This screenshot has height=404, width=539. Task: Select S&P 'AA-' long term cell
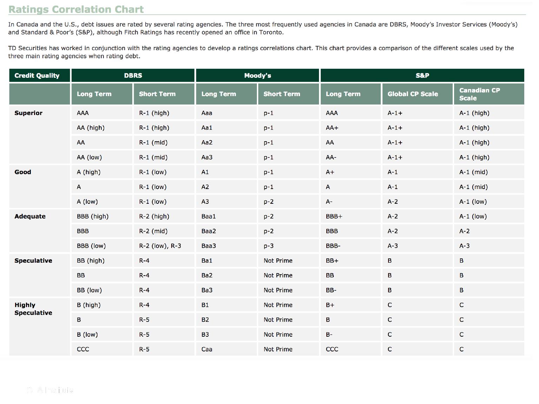coord(351,157)
